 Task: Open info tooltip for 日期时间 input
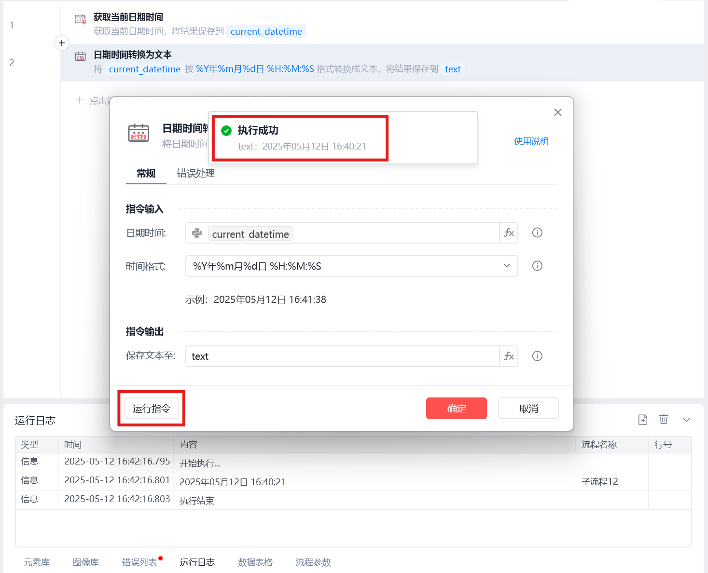[537, 232]
